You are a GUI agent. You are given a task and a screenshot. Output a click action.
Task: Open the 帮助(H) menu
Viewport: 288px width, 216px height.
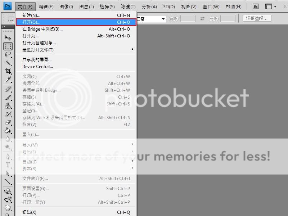click(234, 7)
